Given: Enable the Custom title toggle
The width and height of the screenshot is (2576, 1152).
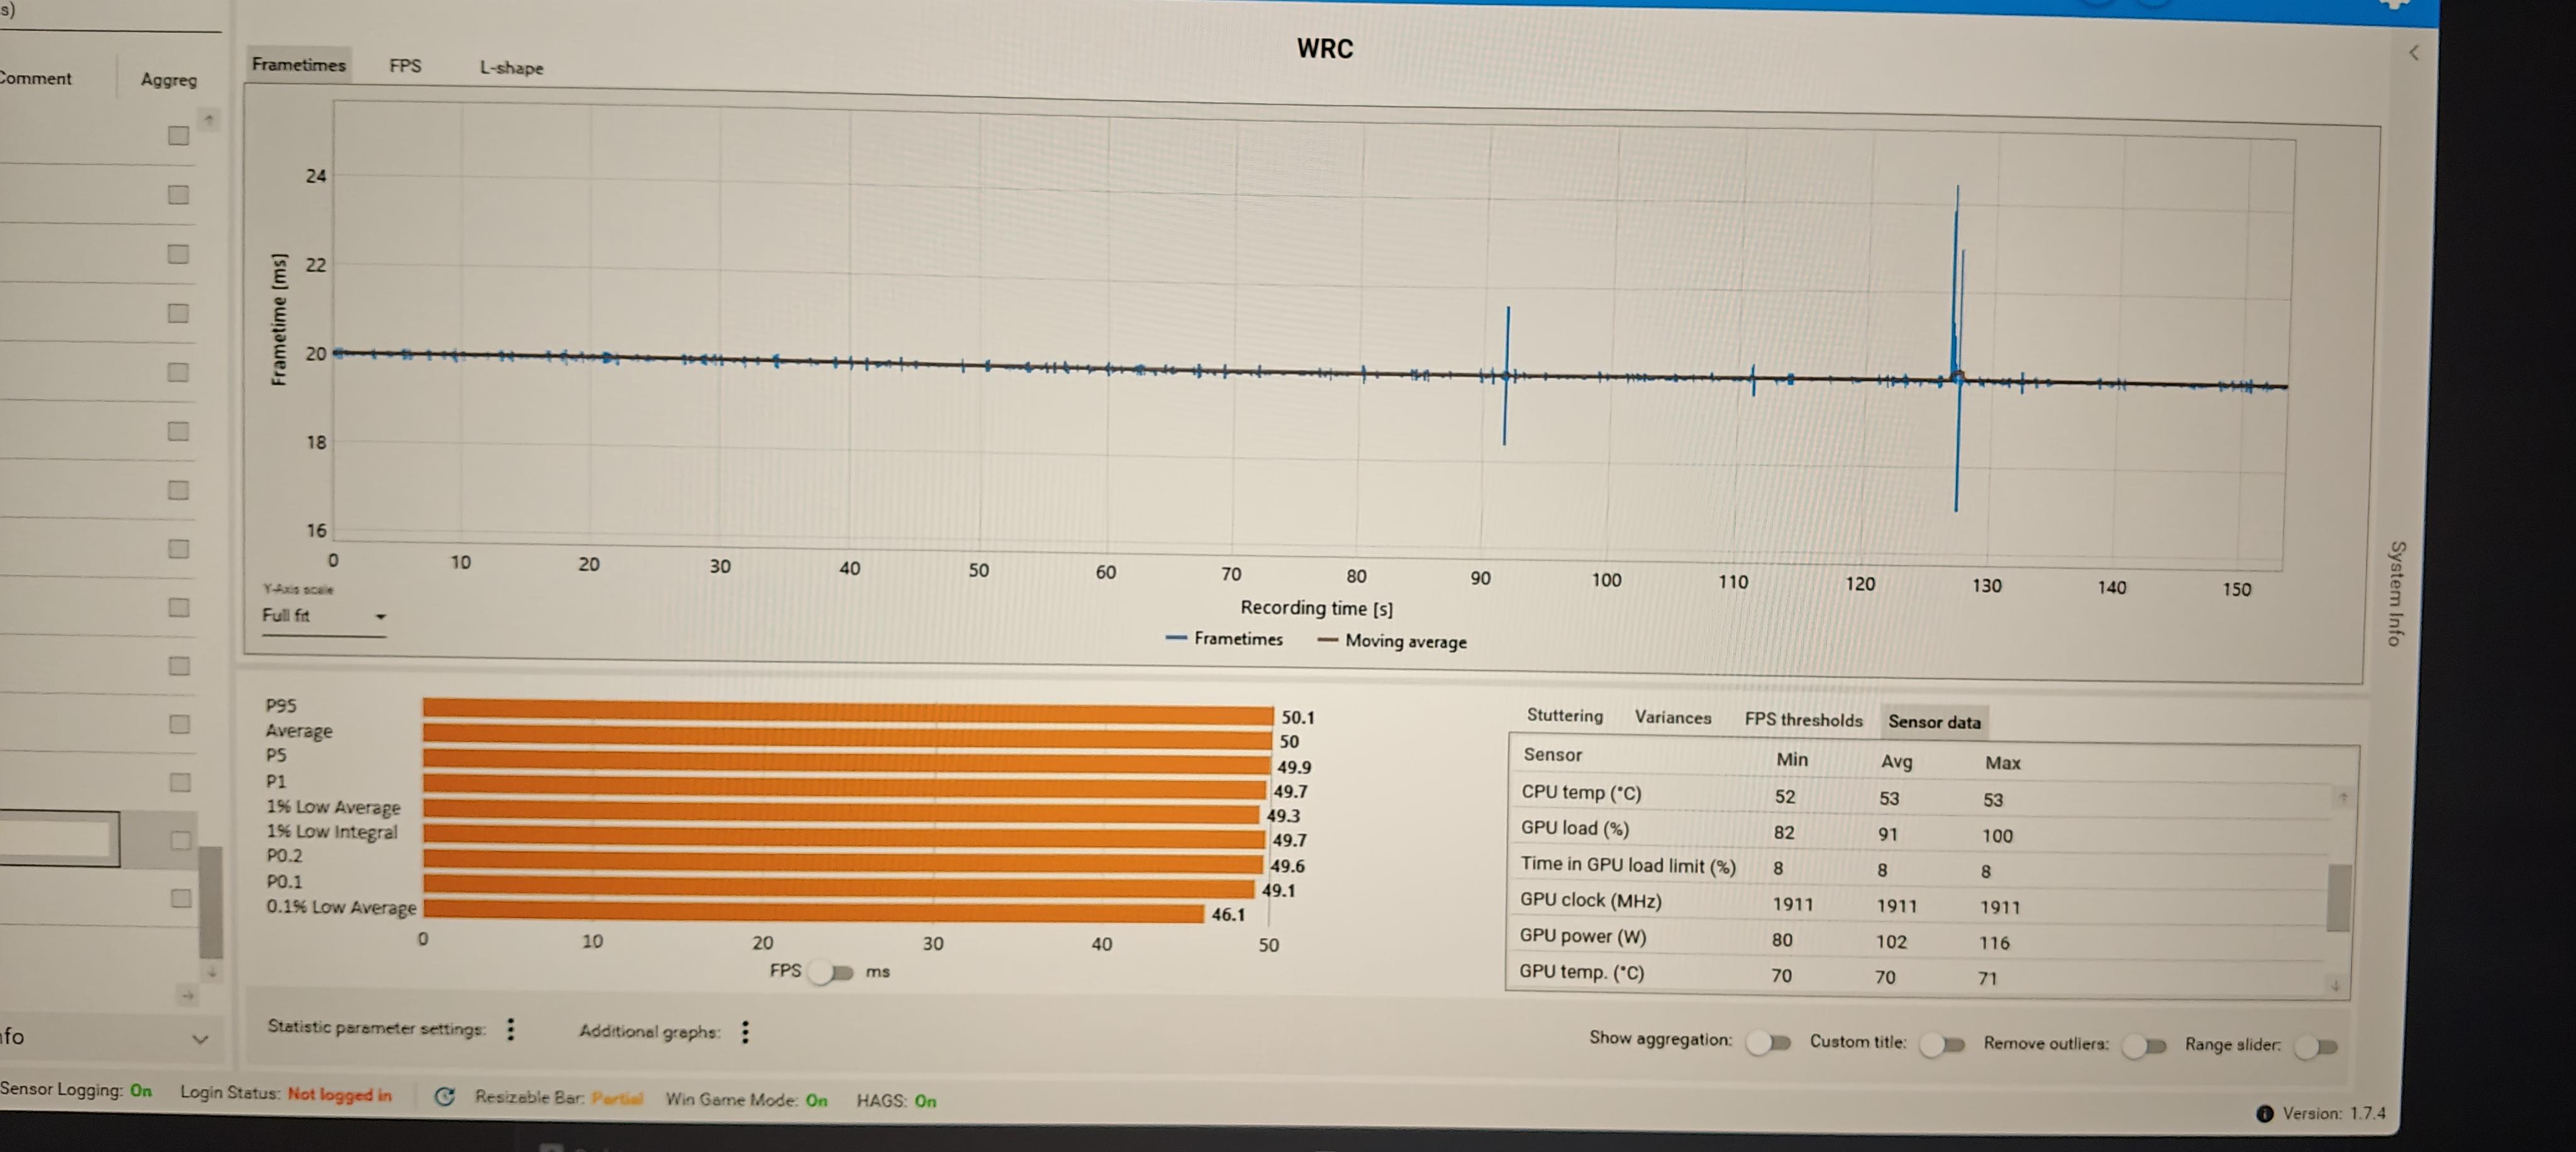Looking at the screenshot, I should tap(1942, 1045).
